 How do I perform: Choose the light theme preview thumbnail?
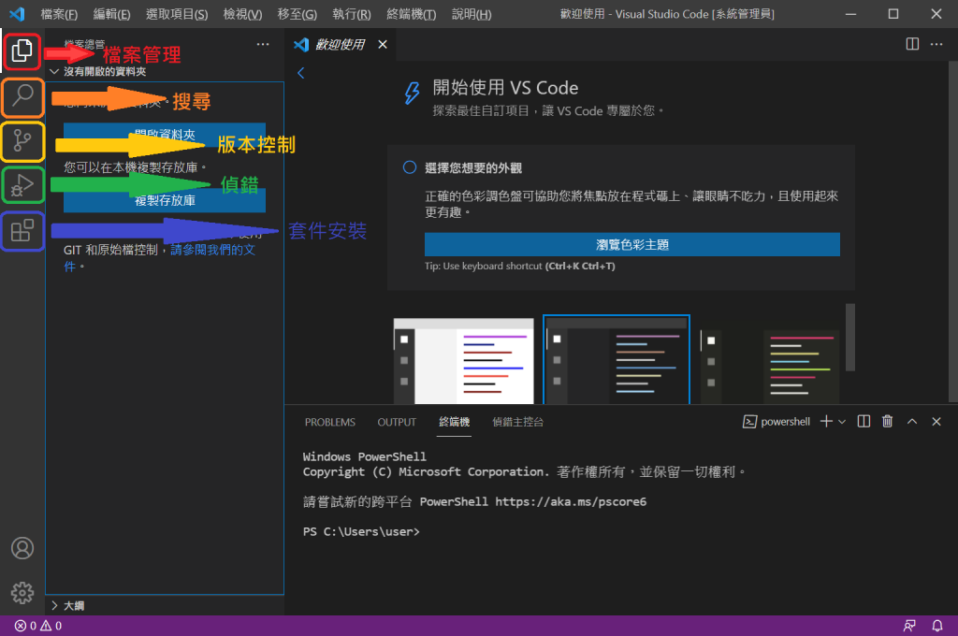coord(464,360)
